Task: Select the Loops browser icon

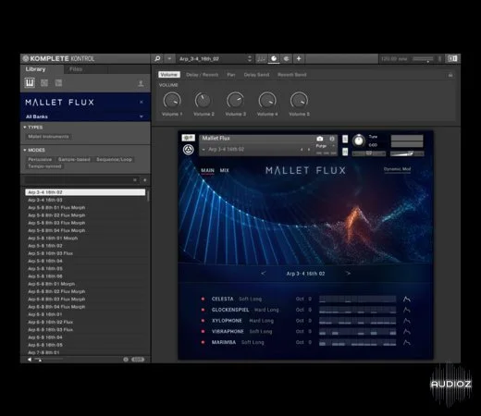Action: (x=44, y=82)
